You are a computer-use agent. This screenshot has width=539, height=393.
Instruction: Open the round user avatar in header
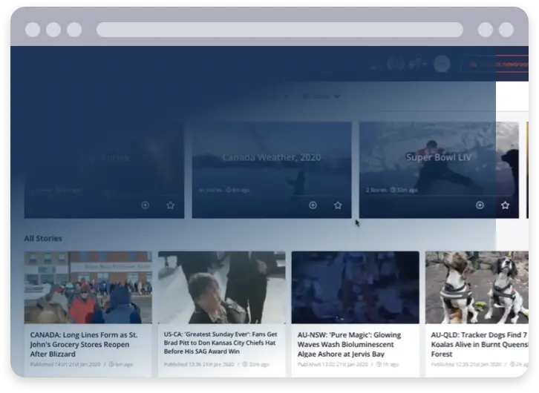(x=442, y=65)
